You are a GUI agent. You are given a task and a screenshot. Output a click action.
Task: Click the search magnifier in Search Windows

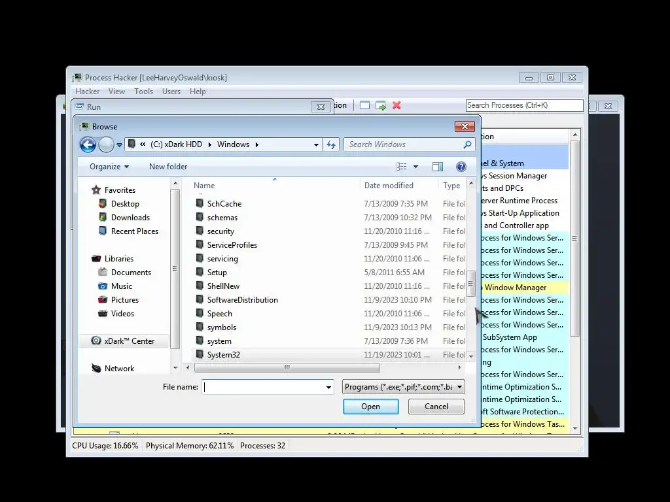tap(467, 144)
